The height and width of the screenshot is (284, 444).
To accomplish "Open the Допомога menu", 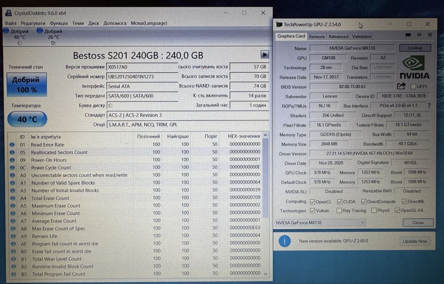I will [x=115, y=23].
